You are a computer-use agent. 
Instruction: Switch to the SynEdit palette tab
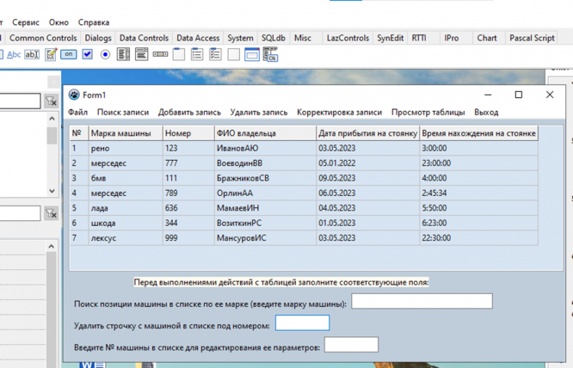tap(390, 38)
